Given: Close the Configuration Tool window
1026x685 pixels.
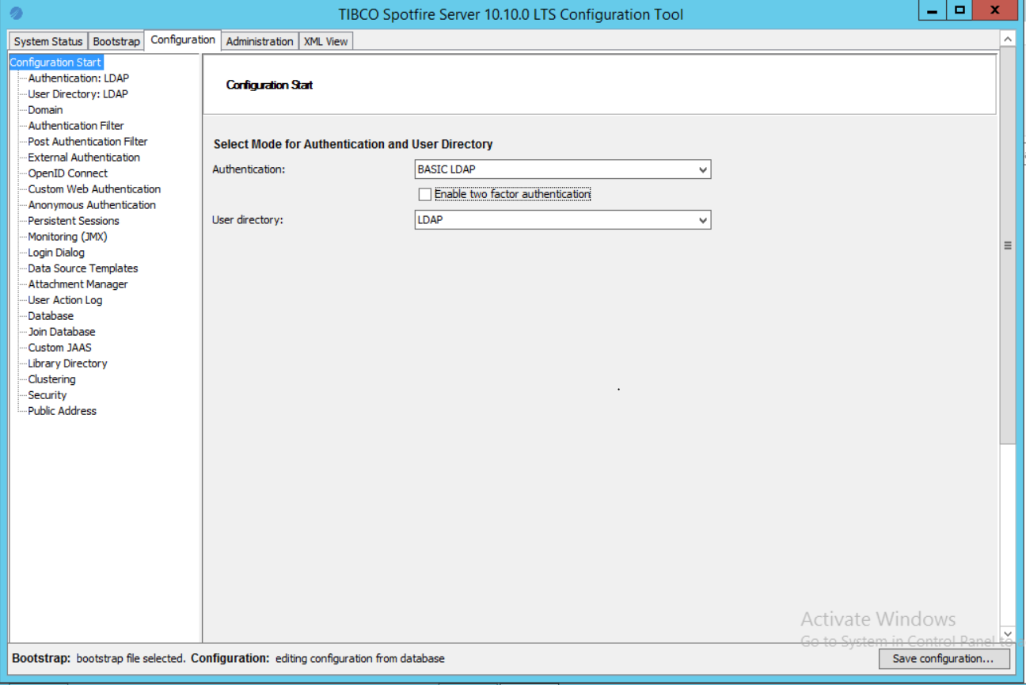Looking at the screenshot, I should tap(996, 11).
